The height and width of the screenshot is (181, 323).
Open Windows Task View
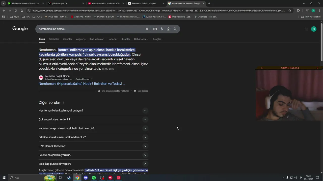pyautogui.click(x=61, y=178)
